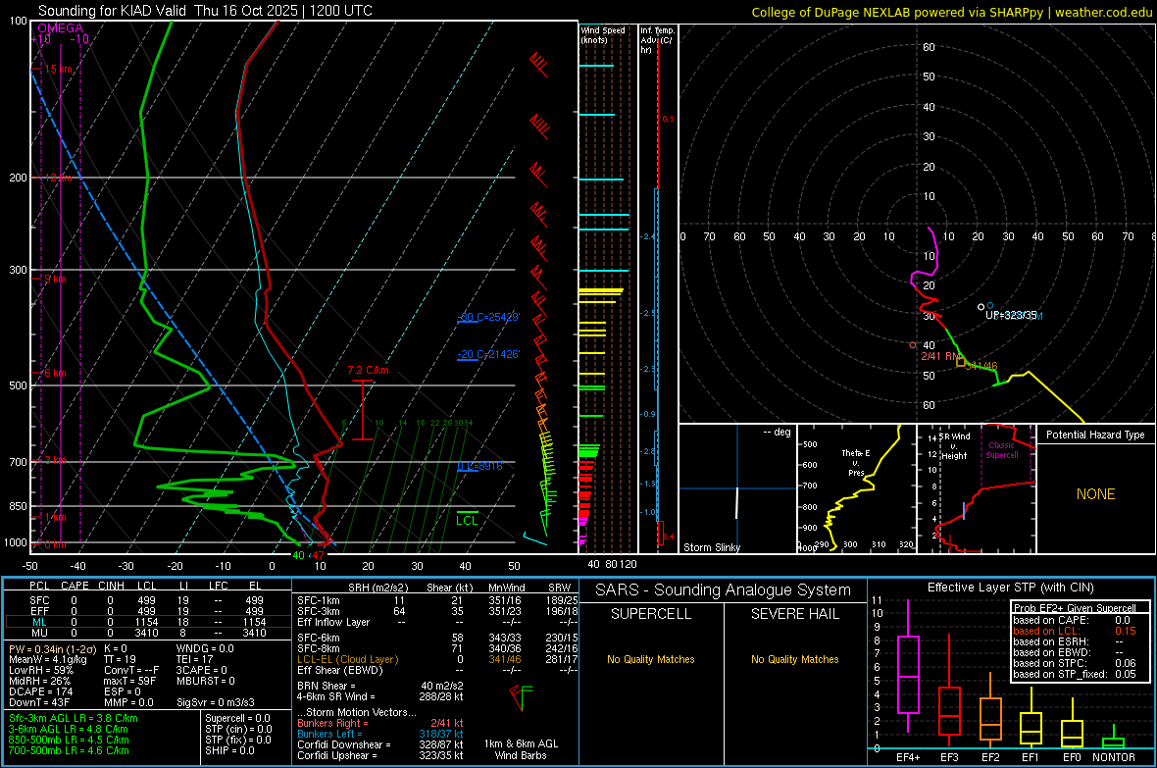This screenshot has width=1157, height=768.
Task: Click the magenta EF4+ box plot
Action: click(908, 666)
